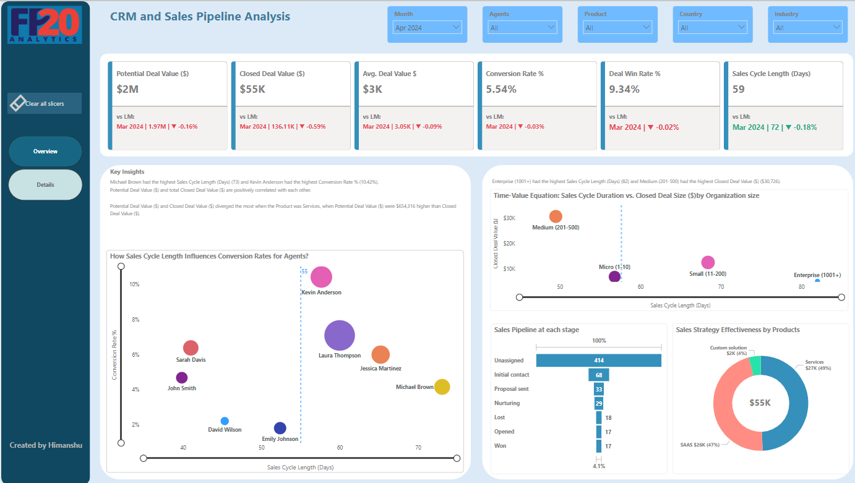Click Michael Brown's yellow bubble

442,387
